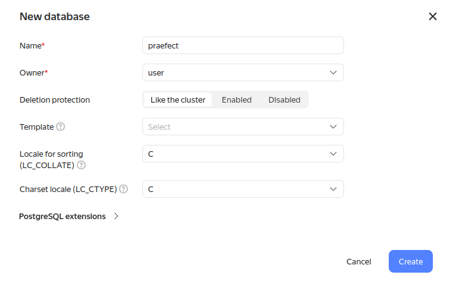
Task: Click the Cancel button
Action: coord(358,261)
